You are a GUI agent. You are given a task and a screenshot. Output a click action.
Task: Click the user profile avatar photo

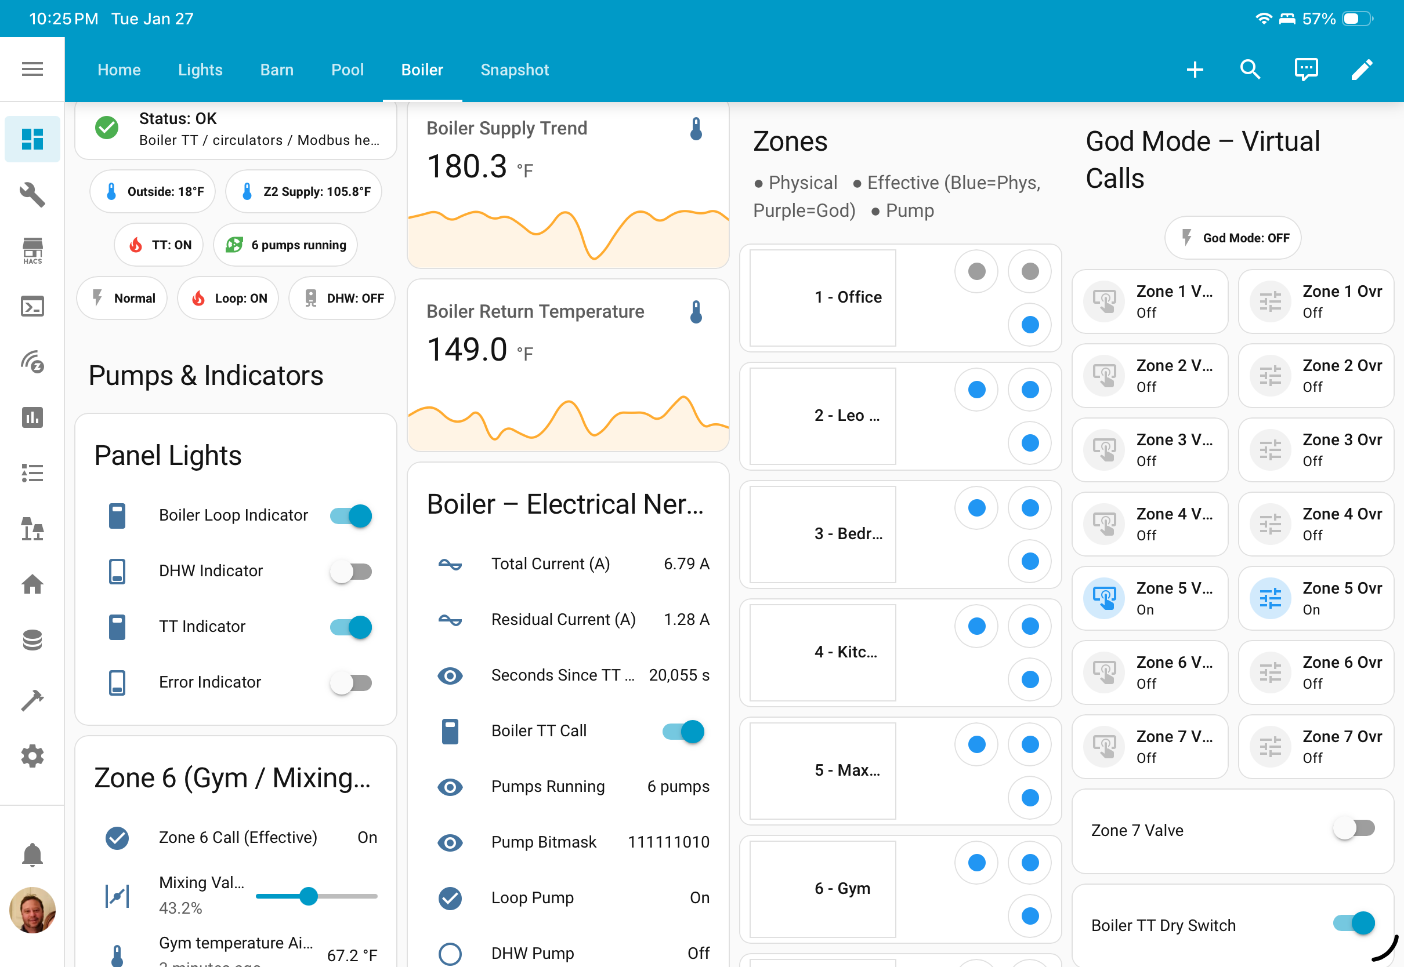coord(32,910)
